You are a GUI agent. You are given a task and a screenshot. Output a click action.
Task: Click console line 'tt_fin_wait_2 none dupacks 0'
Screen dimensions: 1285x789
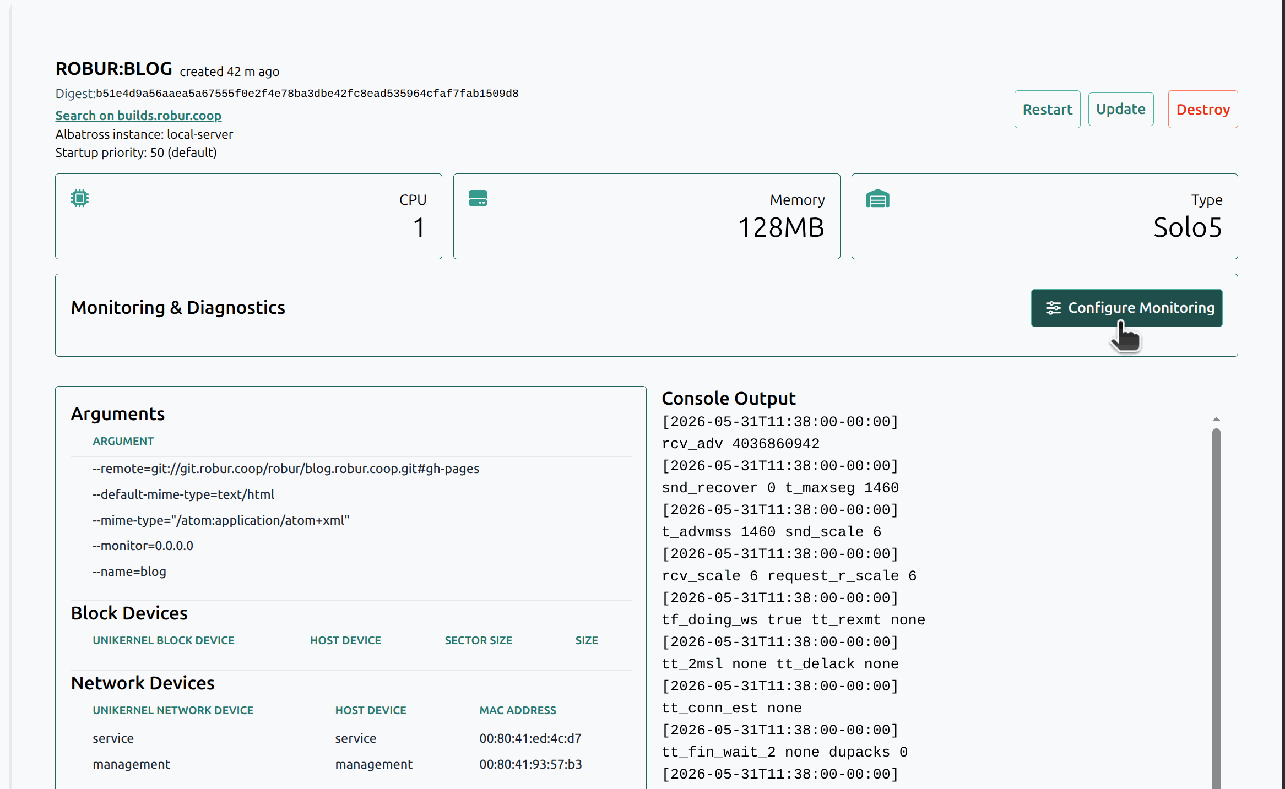(x=785, y=752)
